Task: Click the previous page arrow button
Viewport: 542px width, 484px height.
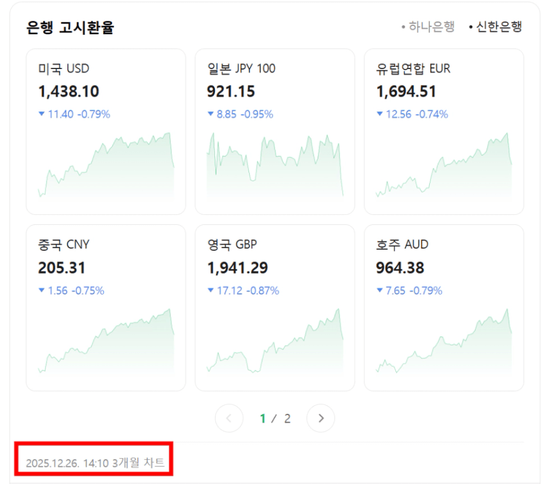Action: pyautogui.click(x=229, y=418)
